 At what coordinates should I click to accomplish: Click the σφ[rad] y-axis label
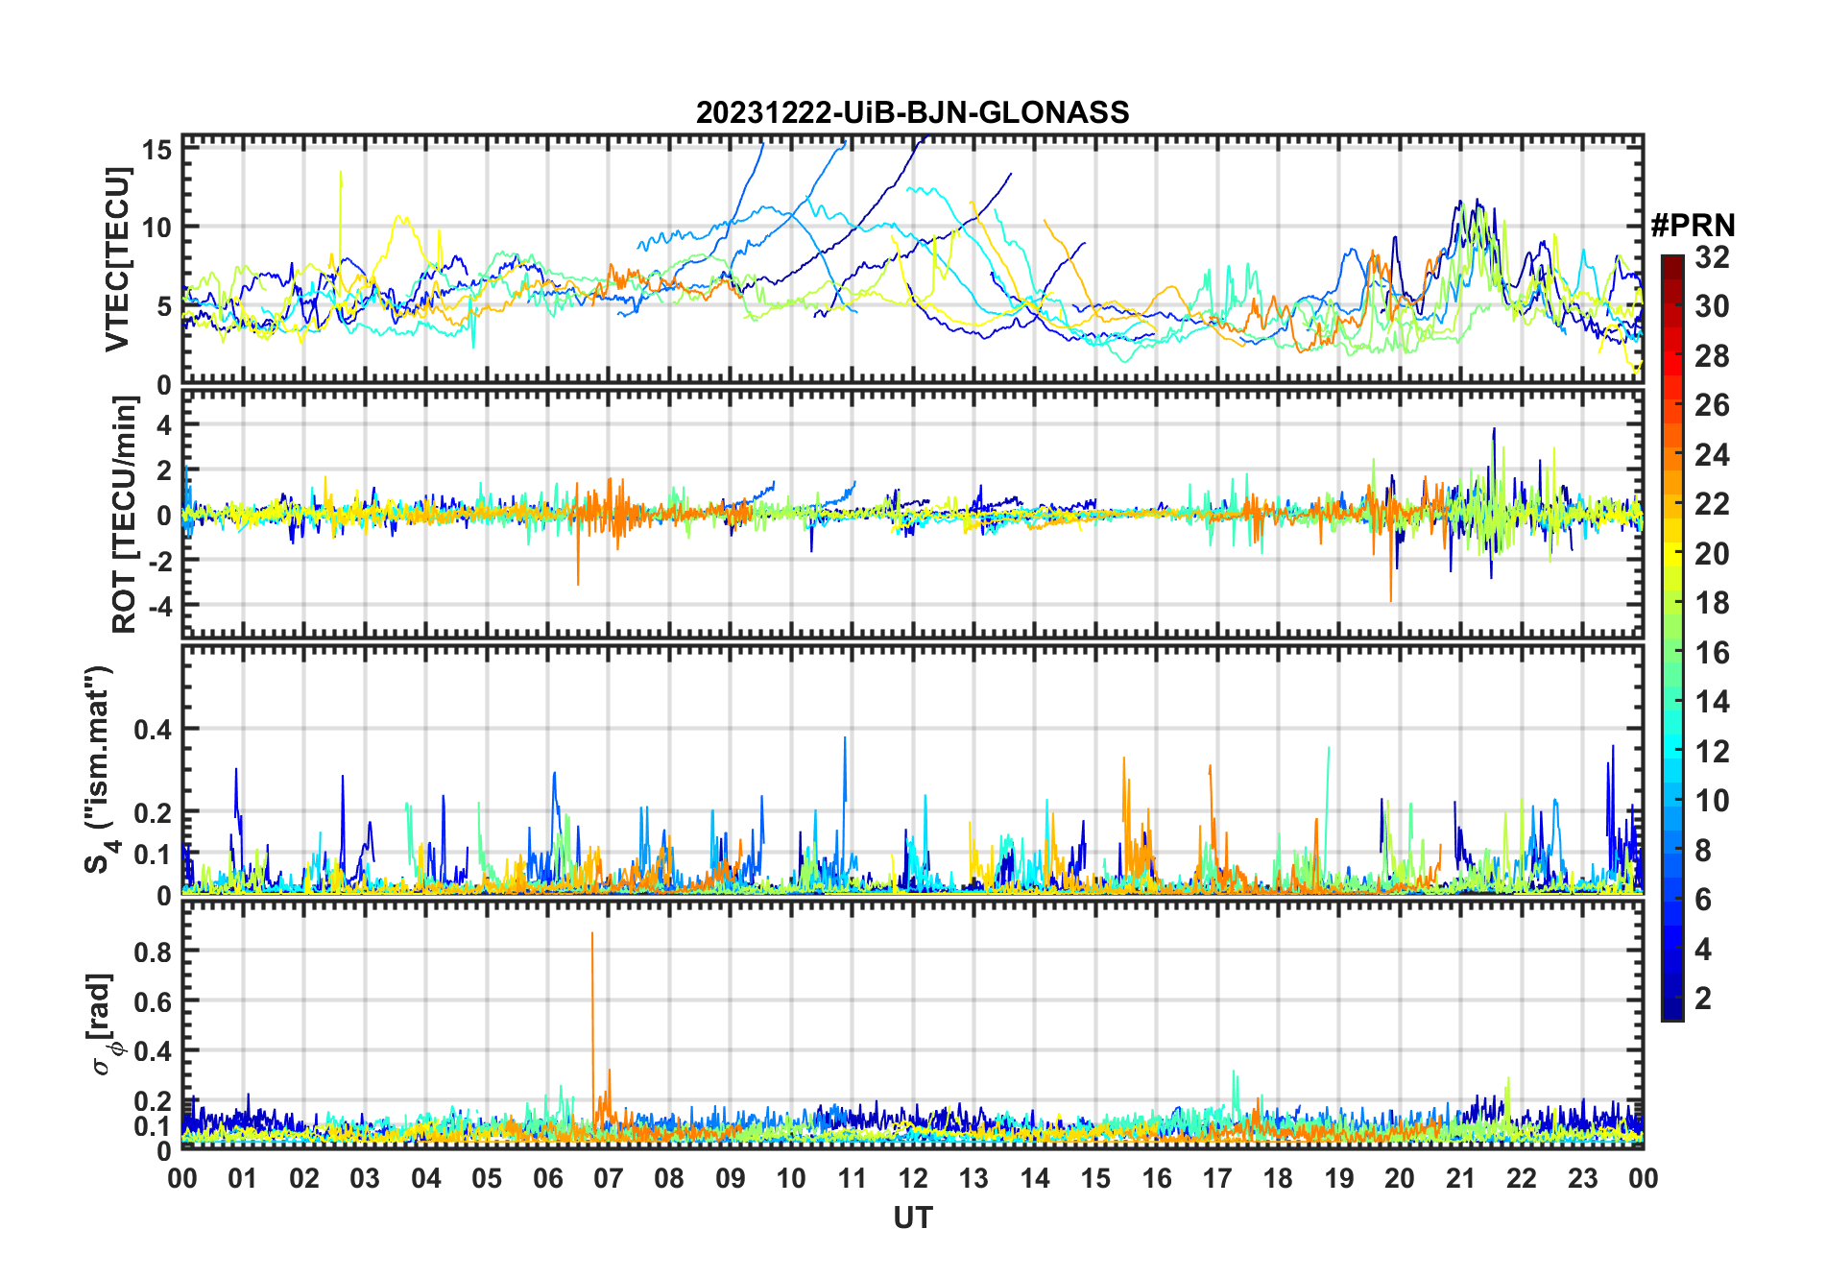click(104, 1024)
